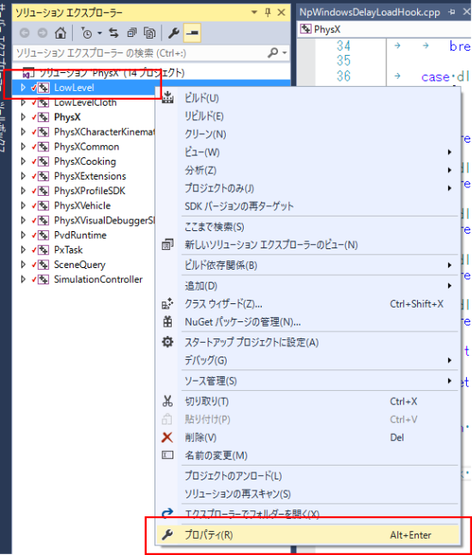472x555 pixels.
Task: Click the PhysXCommon project icon
Action: coord(43,147)
